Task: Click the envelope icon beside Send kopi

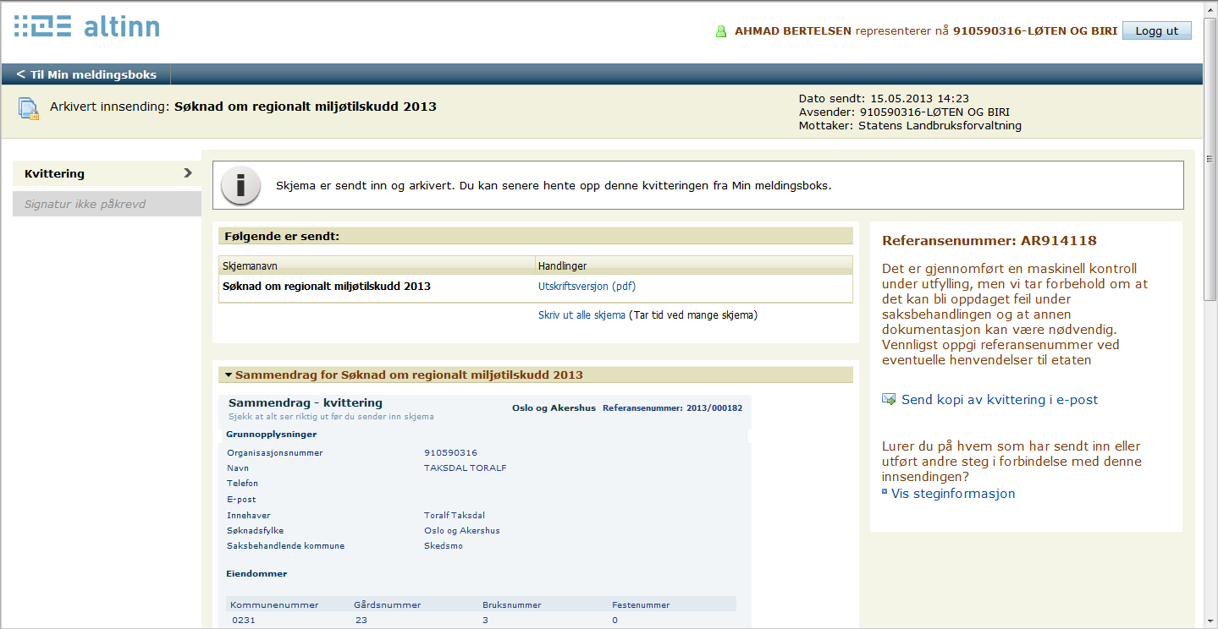Action: coord(889,400)
